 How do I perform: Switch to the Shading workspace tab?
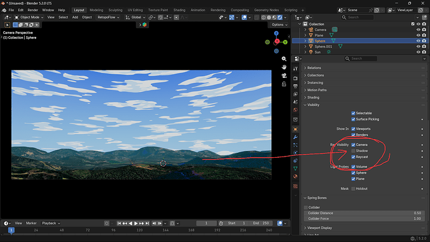tap(179, 10)
